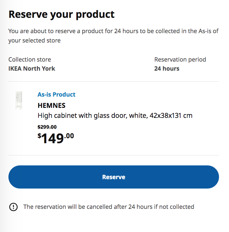Select the HEMNES product name
The image size is (229, 232).
51,105
